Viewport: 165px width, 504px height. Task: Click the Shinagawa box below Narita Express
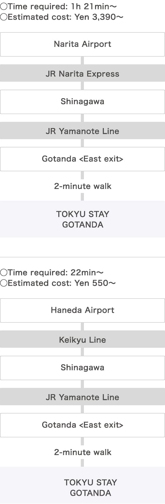pos(82,102)
